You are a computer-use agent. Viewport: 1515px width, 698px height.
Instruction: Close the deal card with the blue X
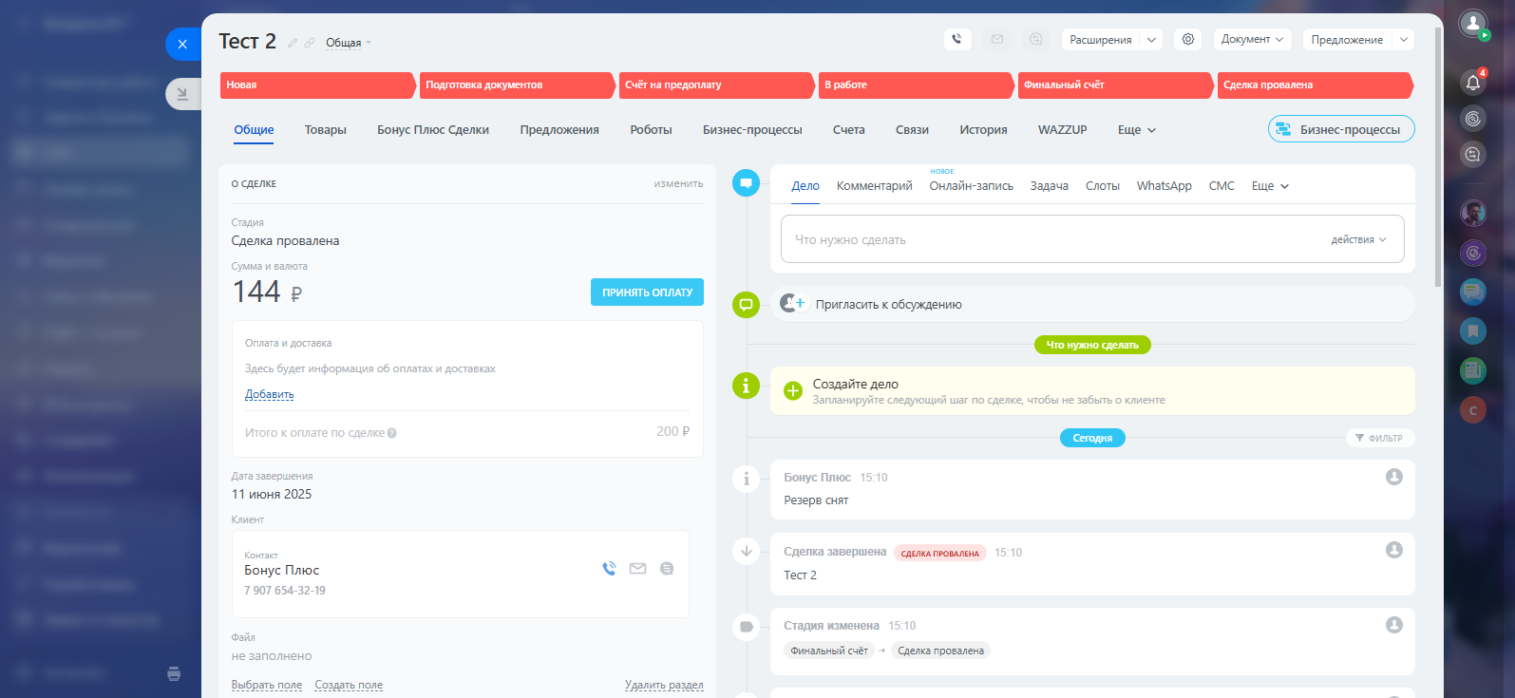point(182,44)
